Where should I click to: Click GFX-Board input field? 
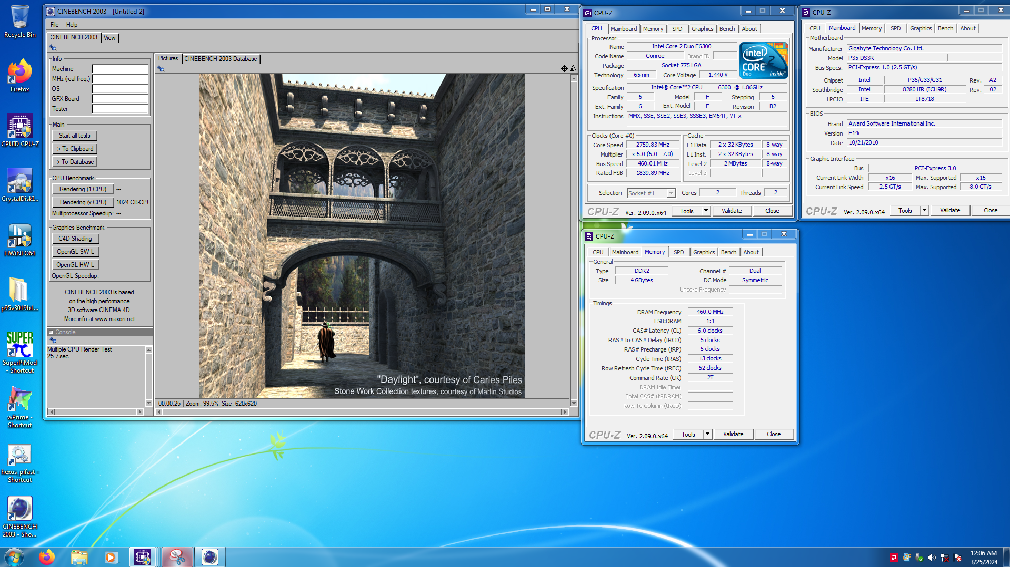[x=119, y=99]
